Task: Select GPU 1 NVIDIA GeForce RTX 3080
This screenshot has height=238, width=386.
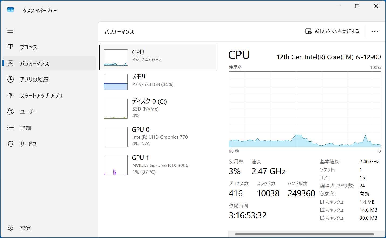Action: pos(158,165)
